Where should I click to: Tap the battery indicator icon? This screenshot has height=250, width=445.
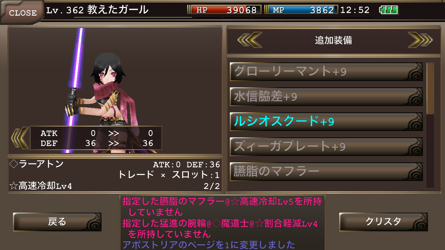pos(389,10)
